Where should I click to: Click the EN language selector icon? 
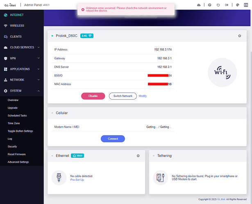point(246,5)
